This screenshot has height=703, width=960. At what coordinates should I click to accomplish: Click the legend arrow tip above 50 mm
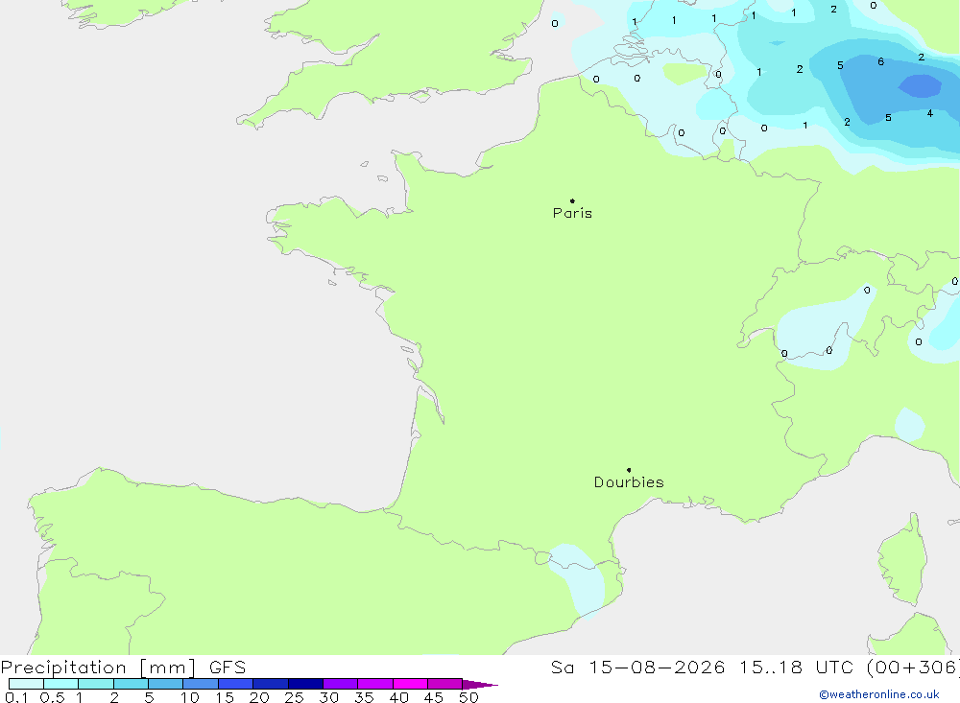pos(480,684)
